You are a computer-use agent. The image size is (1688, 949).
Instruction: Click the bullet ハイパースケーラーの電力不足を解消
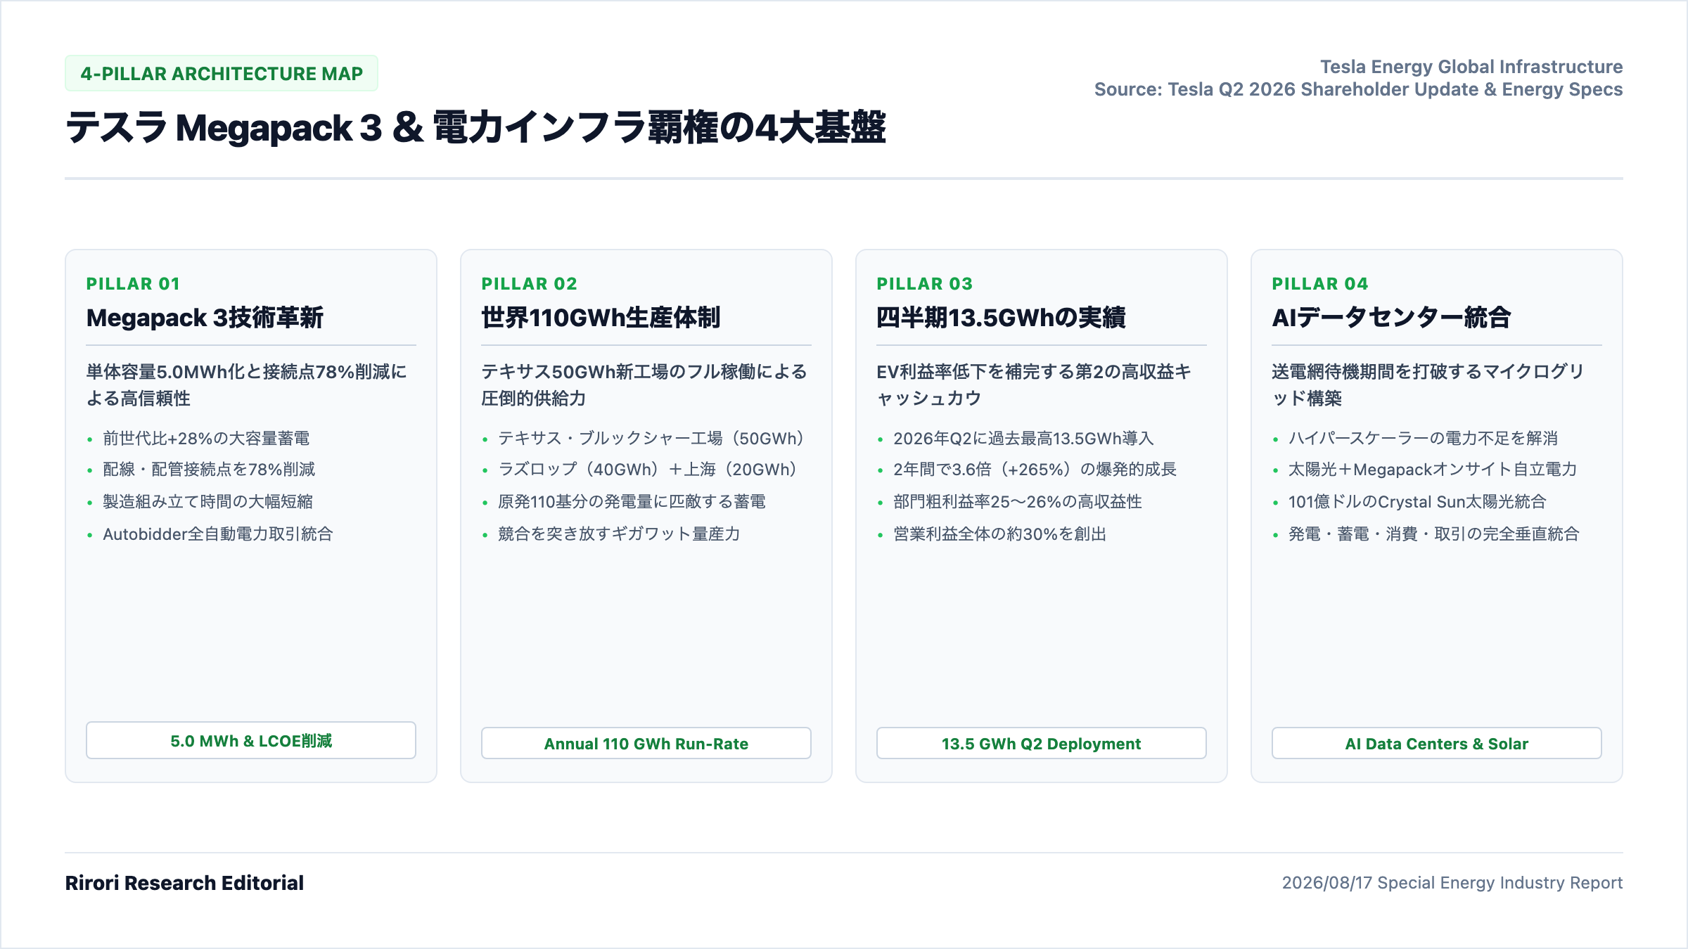(x=1423, y=439)
